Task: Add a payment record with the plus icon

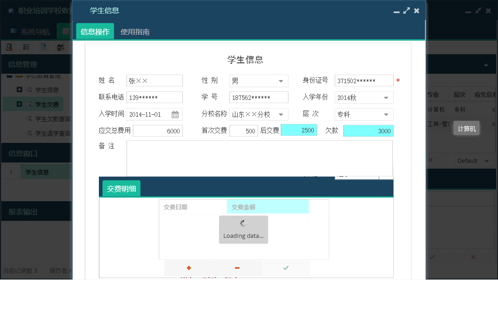Action: coord(189,268)
